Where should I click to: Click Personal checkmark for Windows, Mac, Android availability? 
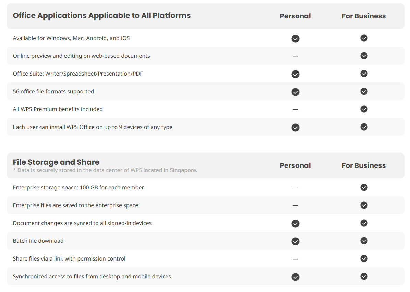(x=295, y=39)
